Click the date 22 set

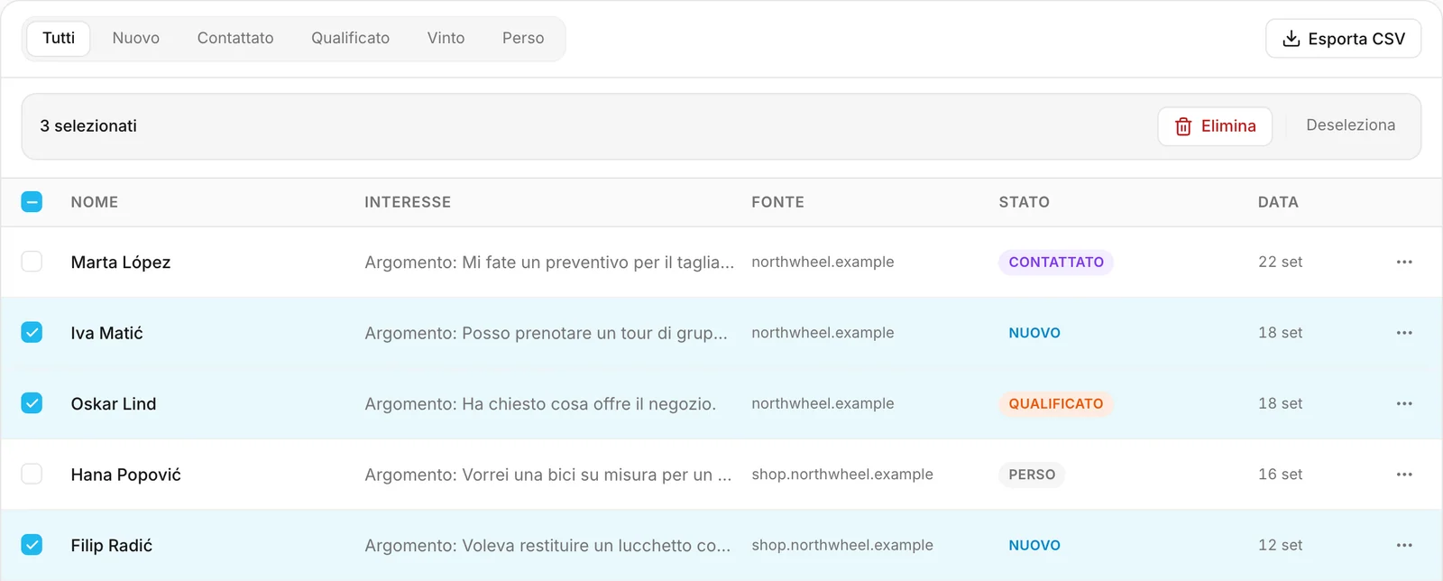point(1281,262)
